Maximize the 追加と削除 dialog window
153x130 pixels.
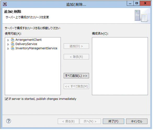pos(137,3)
